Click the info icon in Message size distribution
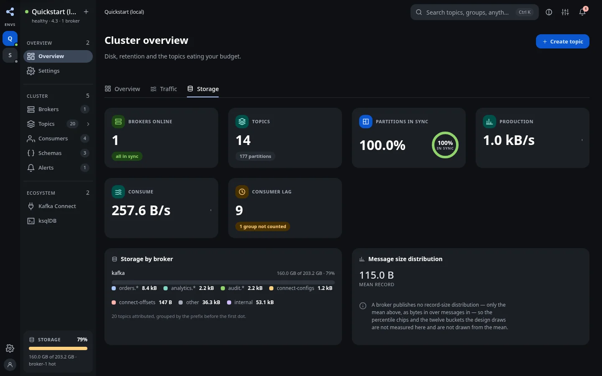 click(x=363, y=306)
